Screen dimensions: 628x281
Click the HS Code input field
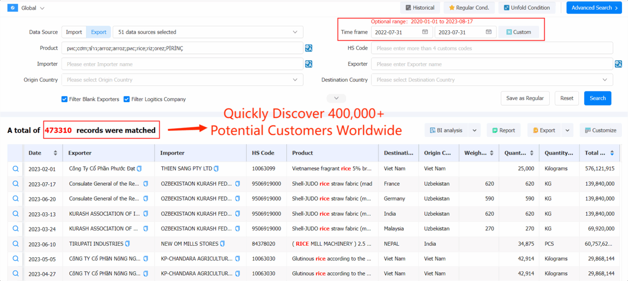tap(492, 48)
